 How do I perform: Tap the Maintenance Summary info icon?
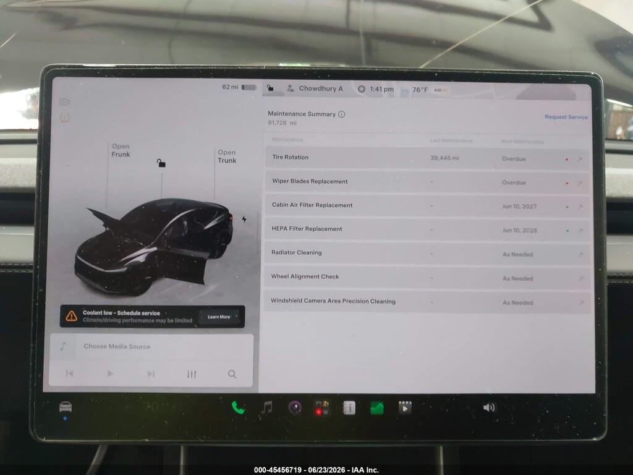click(341, 114)
